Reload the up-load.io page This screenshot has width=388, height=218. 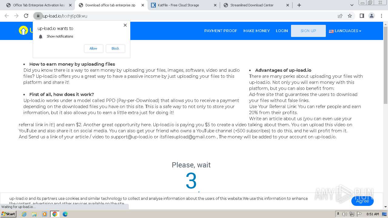[x=26, y=16]
